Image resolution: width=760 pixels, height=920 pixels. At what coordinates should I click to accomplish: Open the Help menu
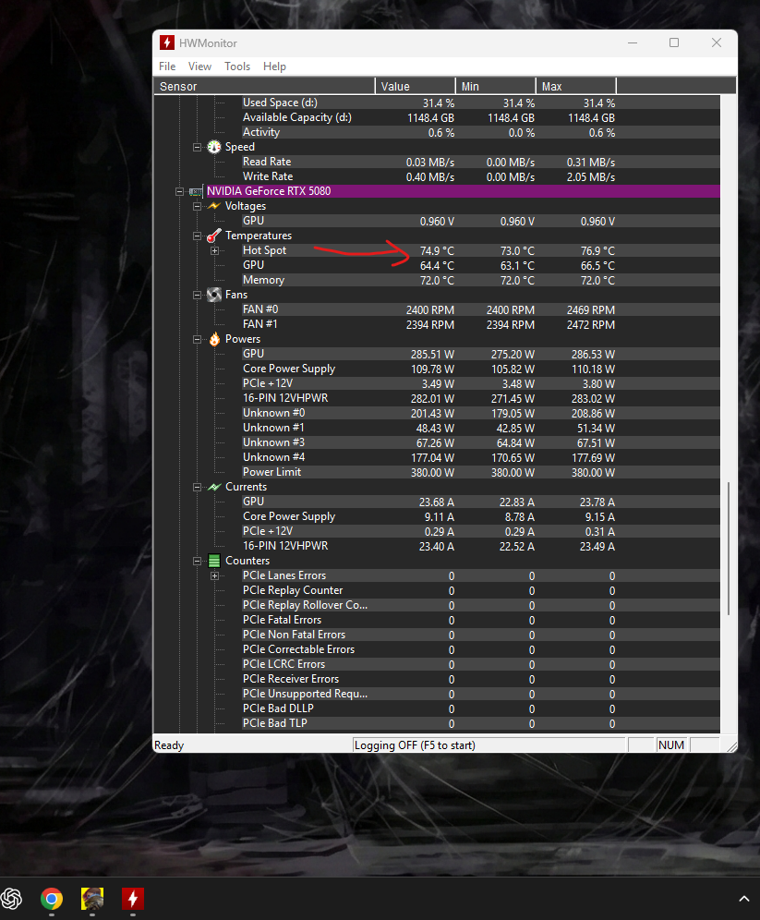tap(274, 67)
